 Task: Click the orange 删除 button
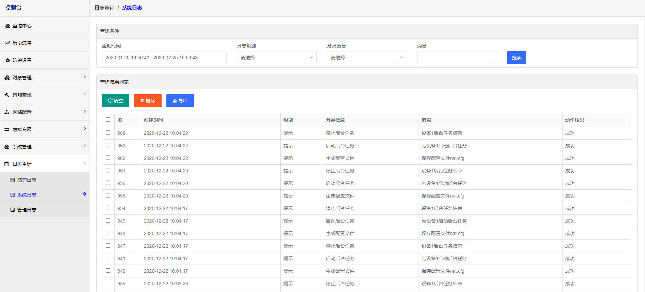pyautogui.click(x=148, y=101)
